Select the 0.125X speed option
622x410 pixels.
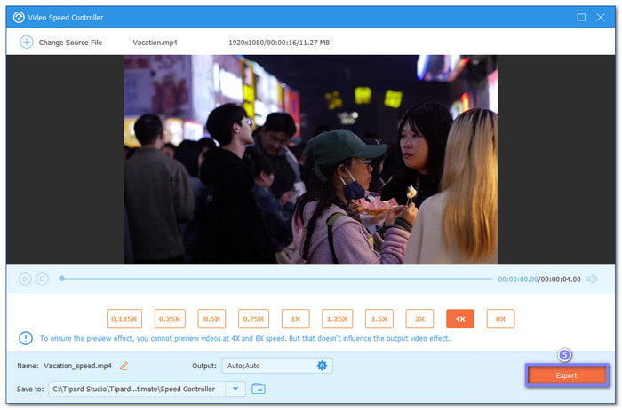point(124,319)
